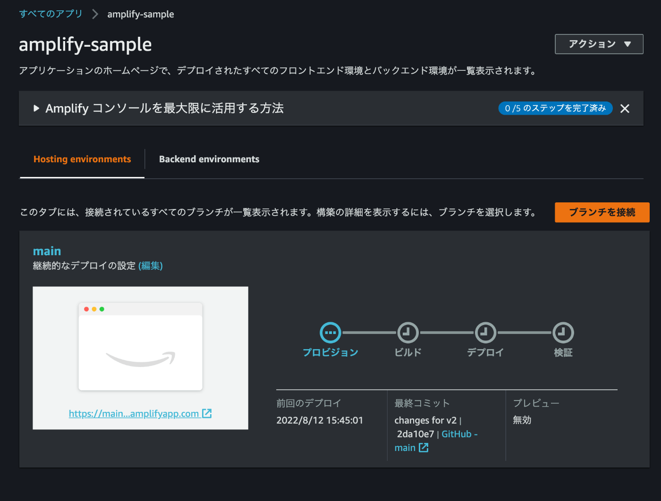Click the amplify-sample page heading
The image size is (661, 501).
(x=85, y=44)
